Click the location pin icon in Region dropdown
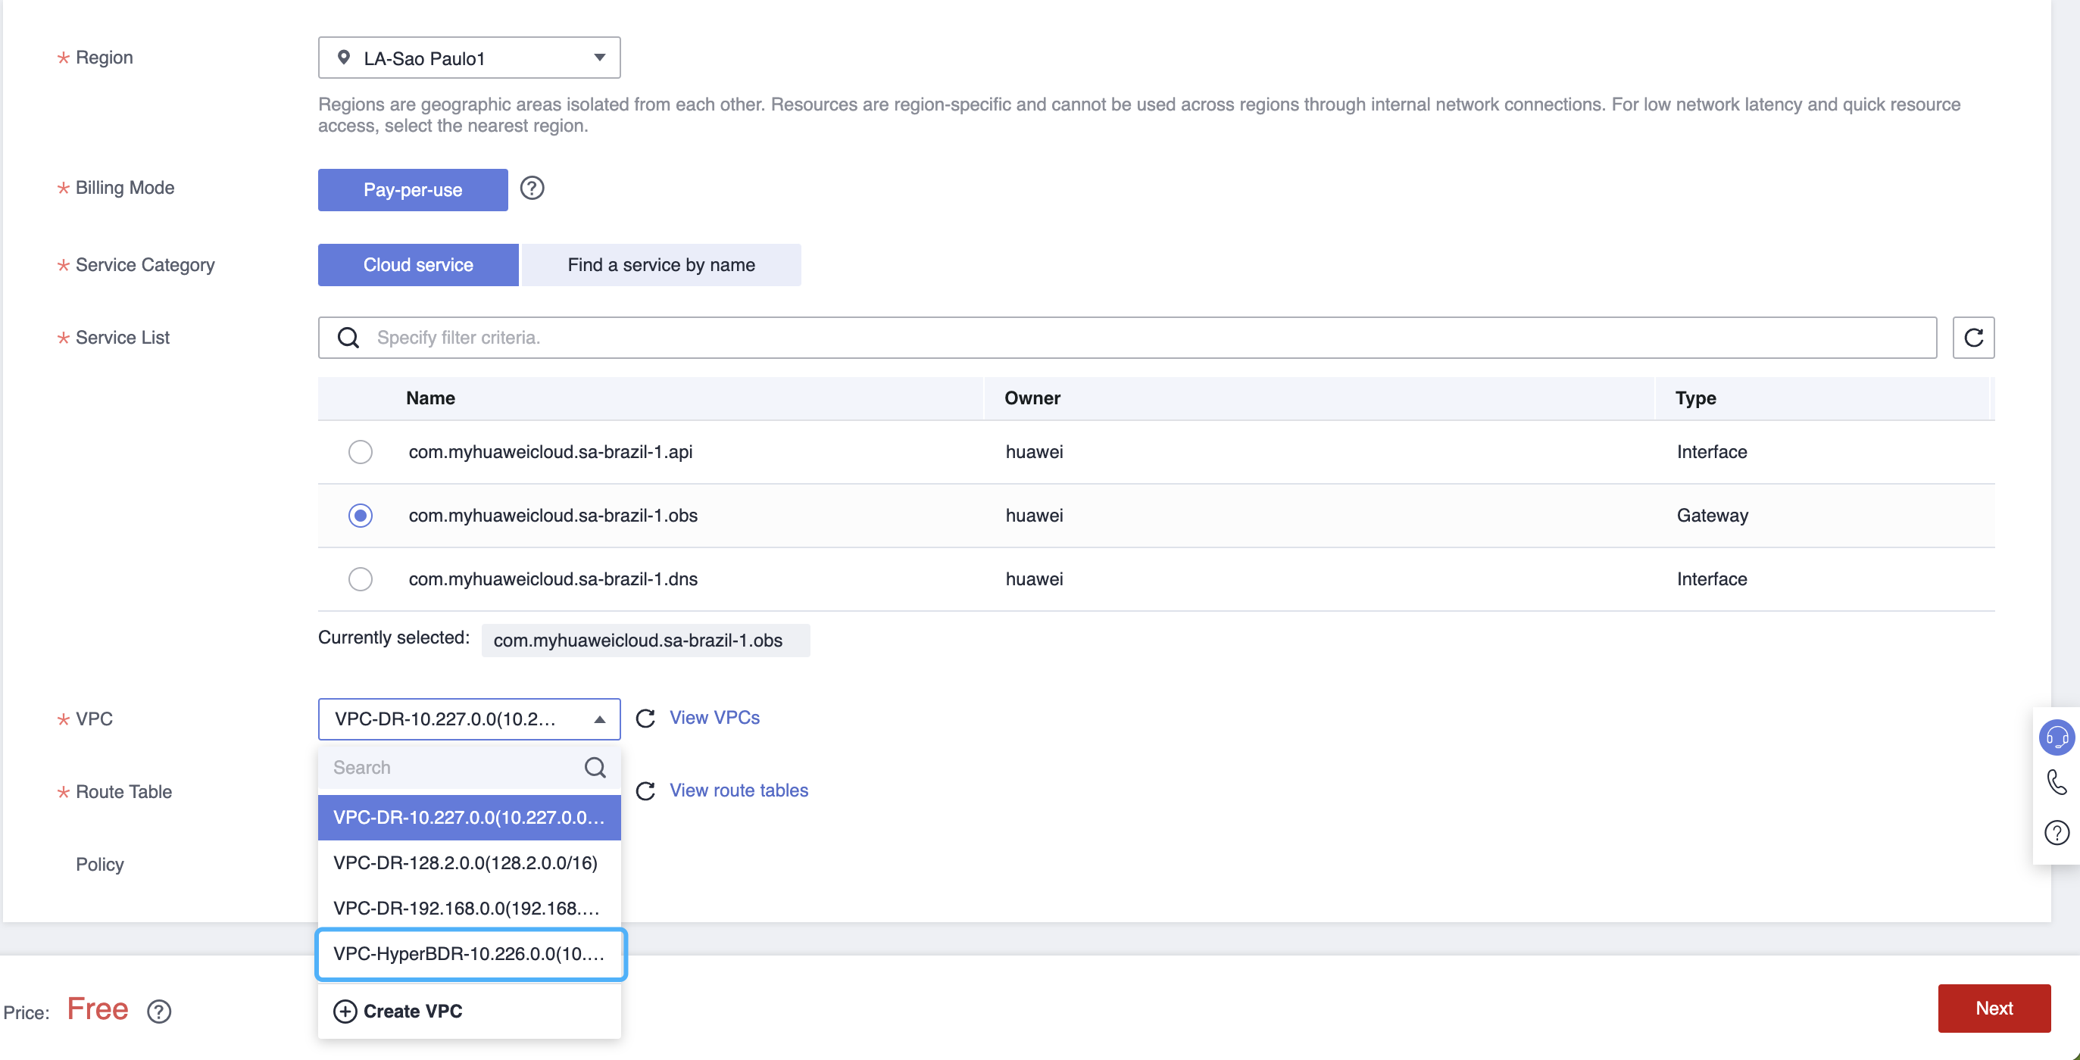 pos(345,57)
